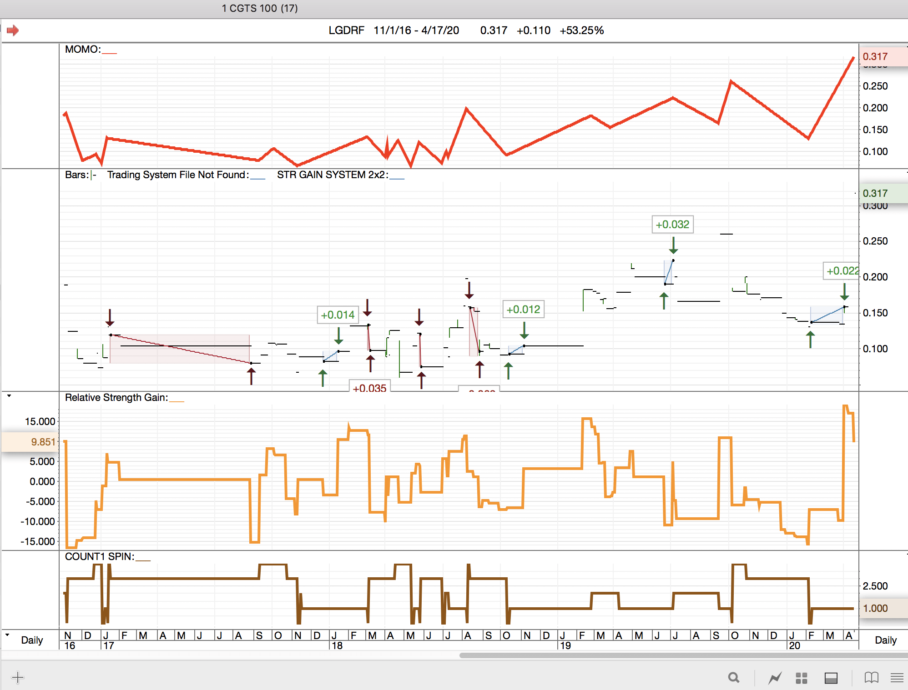Click the MOMO indicator label
908x690 pixels.
pyautogui.click(x=83, y=49)
